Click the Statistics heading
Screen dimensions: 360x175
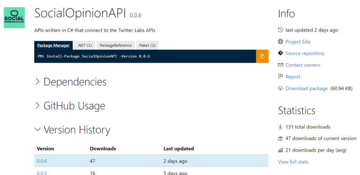[x=297, y=110]
